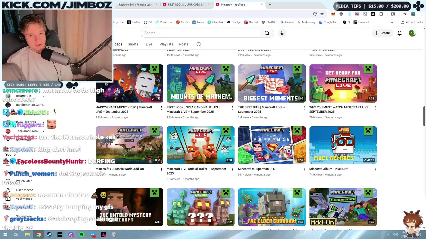Image resolution: width=426 pixels, height=239 pixels.
Task: Open the News bookmark
Action: (198, 22)
